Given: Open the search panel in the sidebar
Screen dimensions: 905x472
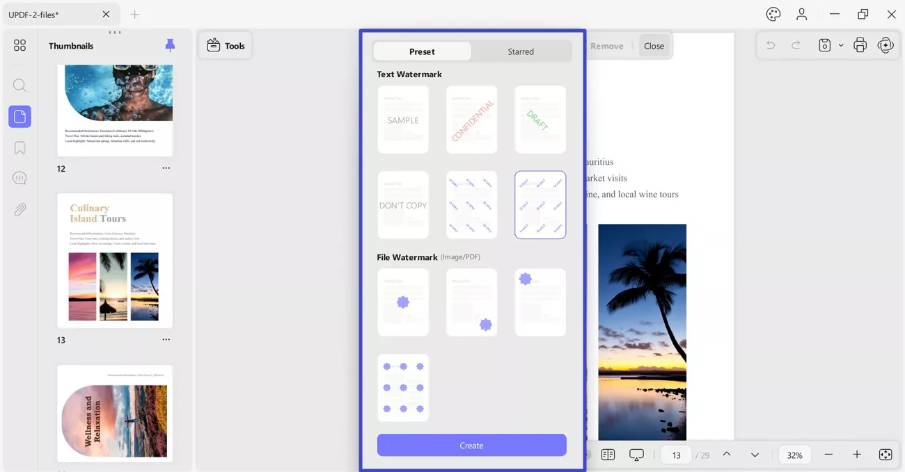Looking at the screenshot, I should tap(19, 86).
